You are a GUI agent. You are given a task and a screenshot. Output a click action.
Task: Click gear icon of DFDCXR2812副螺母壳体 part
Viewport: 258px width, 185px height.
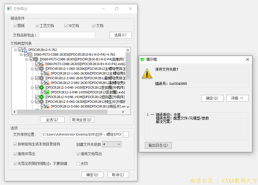click(42, 78)
